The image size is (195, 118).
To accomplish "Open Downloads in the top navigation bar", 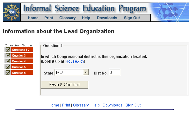I will (x=107, y=18).
